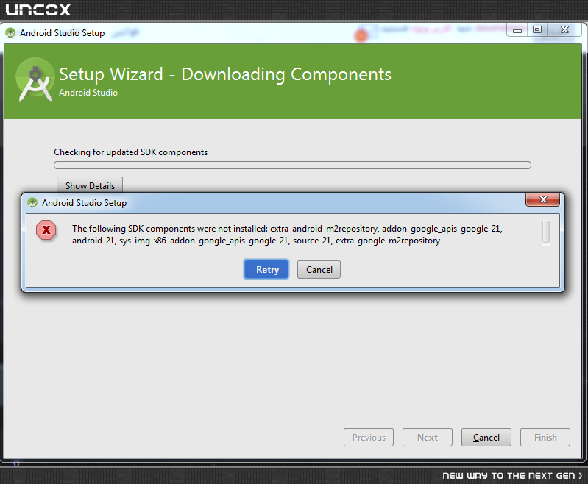Click the 'Checking for updated SDK components' text
This screenshot has width=588, height=484.
pyautogui.click(x=130, y=152)
